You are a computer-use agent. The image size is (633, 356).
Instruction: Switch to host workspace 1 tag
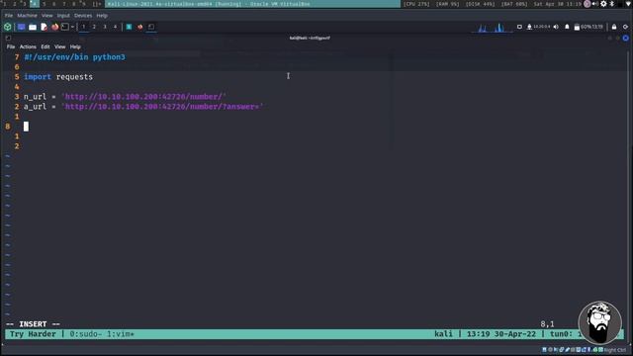(x=4, y=4)
